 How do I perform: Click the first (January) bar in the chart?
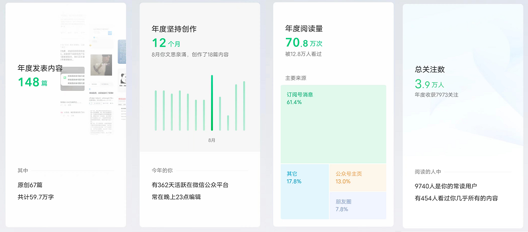[x=156, y=110]
